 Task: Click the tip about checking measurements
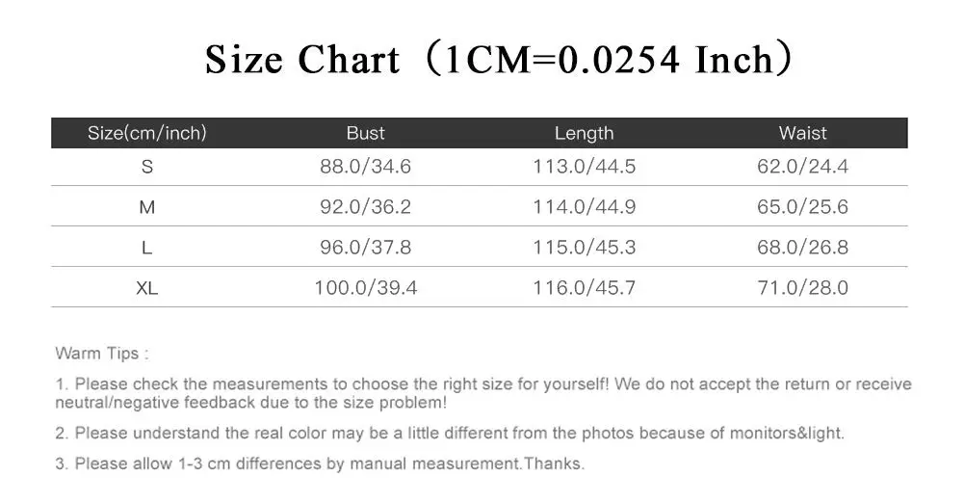483,393
